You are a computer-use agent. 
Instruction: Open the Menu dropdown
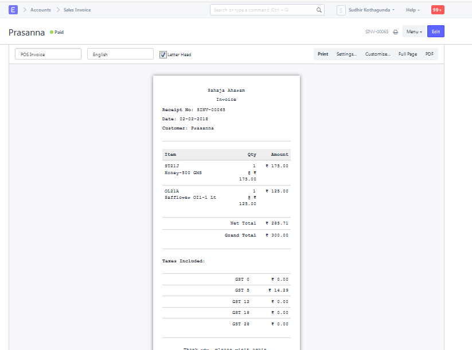414,32
